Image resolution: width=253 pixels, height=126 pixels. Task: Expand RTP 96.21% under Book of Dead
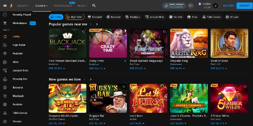pos(219,68)
